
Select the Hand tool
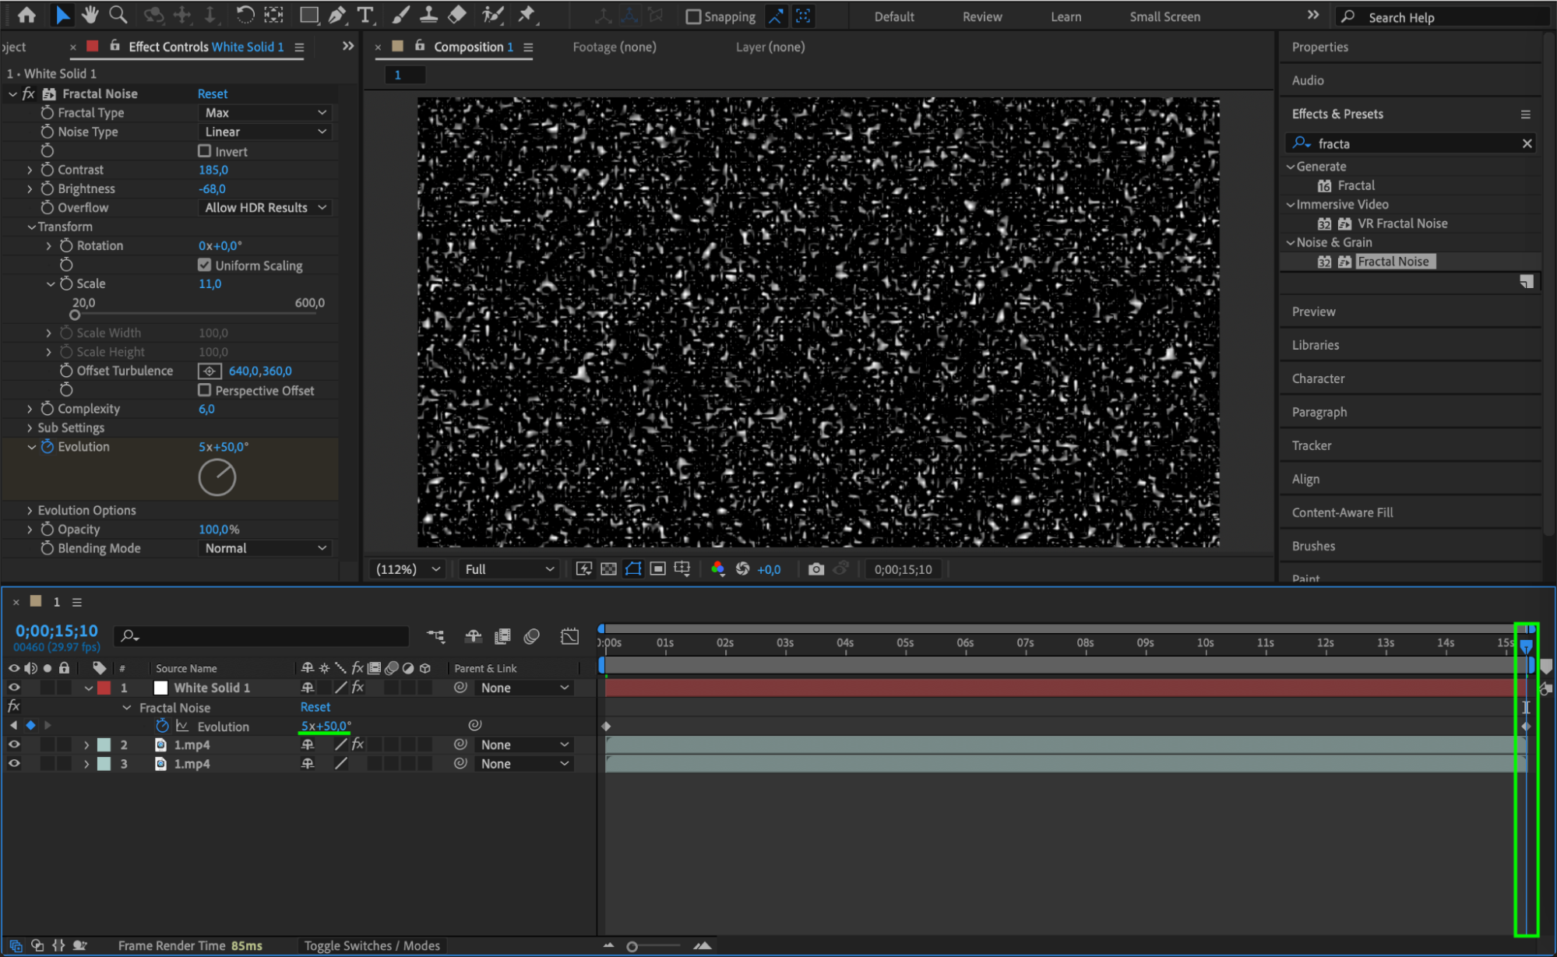click(x=90, y=15)
